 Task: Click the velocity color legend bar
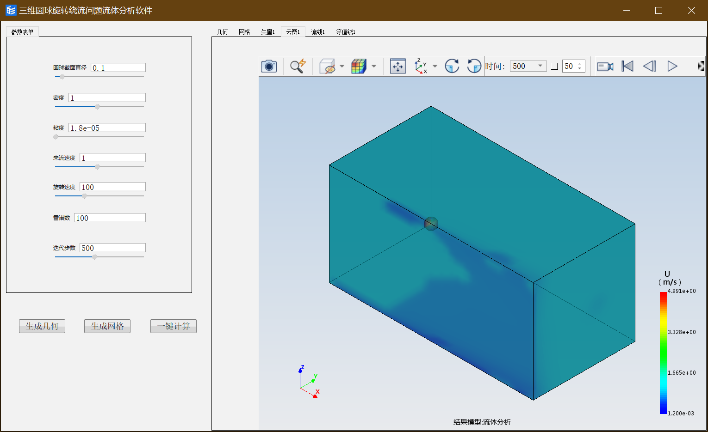tap(663, 353)
